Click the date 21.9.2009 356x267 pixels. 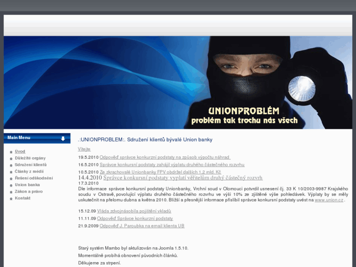(x=88, y=226)
